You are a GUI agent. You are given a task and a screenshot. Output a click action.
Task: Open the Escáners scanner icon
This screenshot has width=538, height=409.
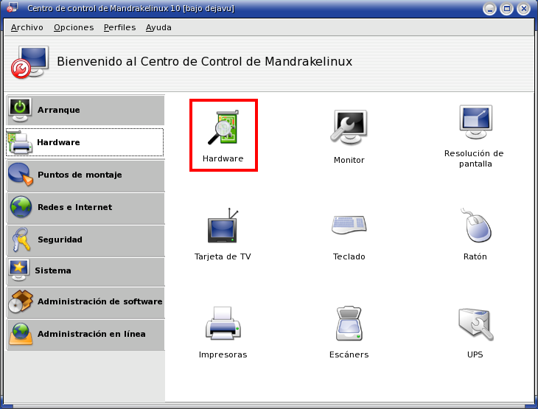349,324
